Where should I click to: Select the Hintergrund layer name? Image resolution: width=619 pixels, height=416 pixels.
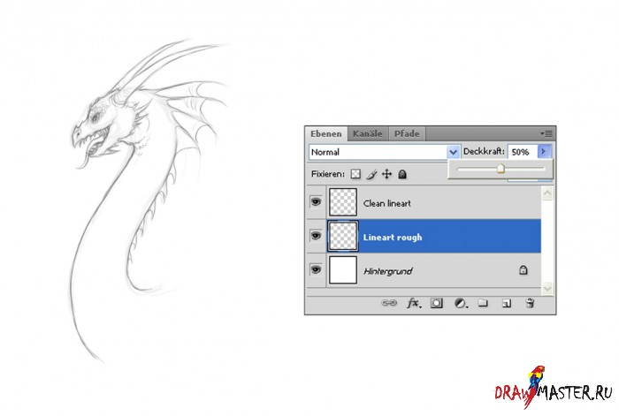[x=387, y=271]
